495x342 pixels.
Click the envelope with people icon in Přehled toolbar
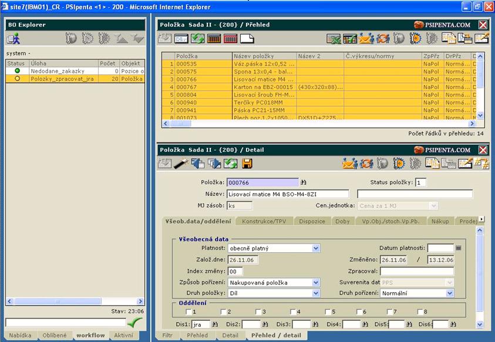coord(366,39)
